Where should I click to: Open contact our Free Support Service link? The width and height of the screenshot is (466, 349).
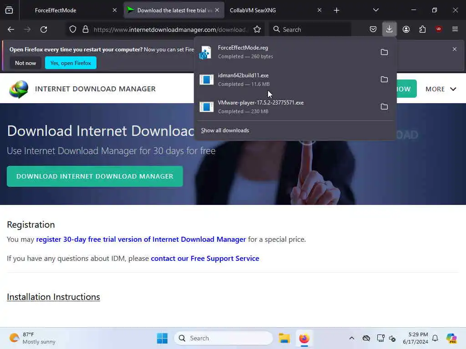205,259
